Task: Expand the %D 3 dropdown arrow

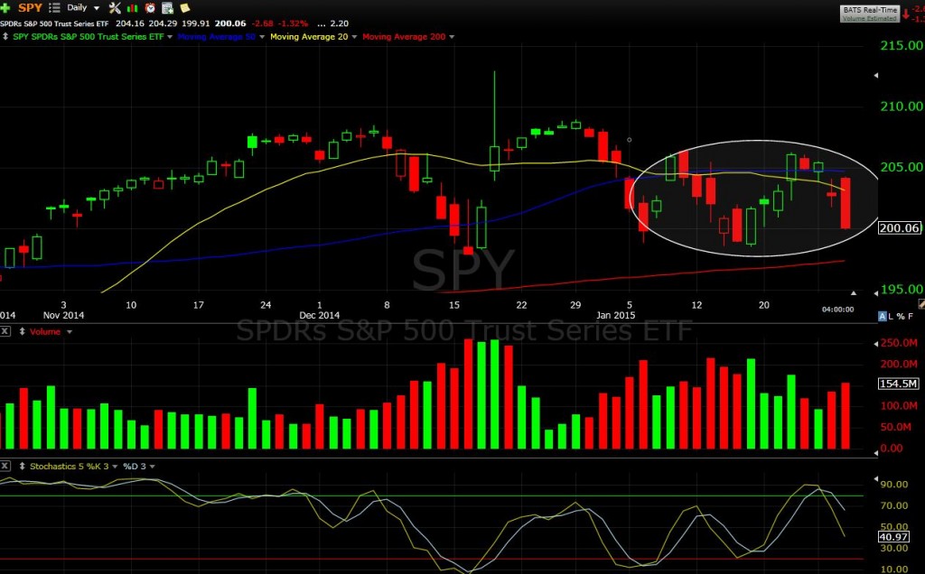Action: tap(152, 467)
